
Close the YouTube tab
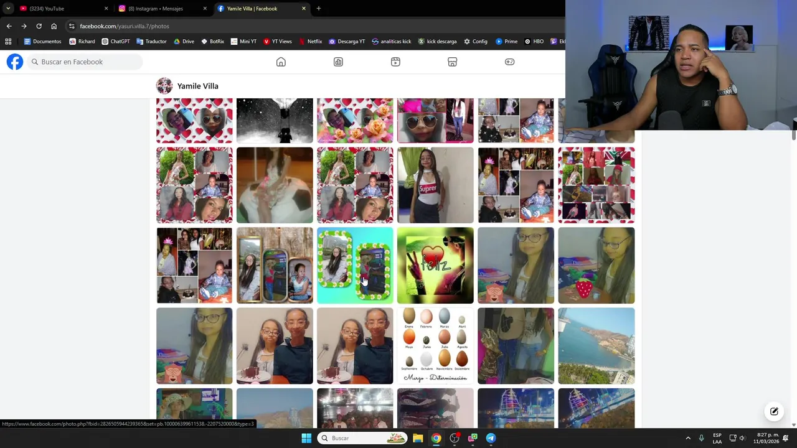pos(106,8)
